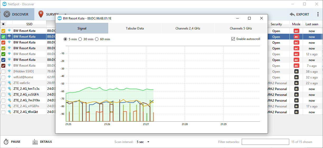Sort by Last seen column header
Viewport: 323px width, 148px height.
[312, 24]
